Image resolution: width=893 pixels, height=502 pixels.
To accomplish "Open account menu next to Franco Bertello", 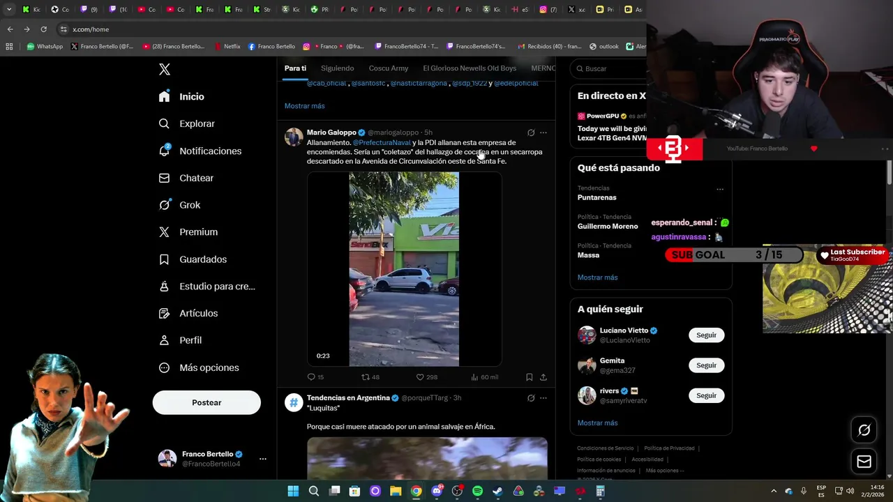I will [x=263, y=459].
